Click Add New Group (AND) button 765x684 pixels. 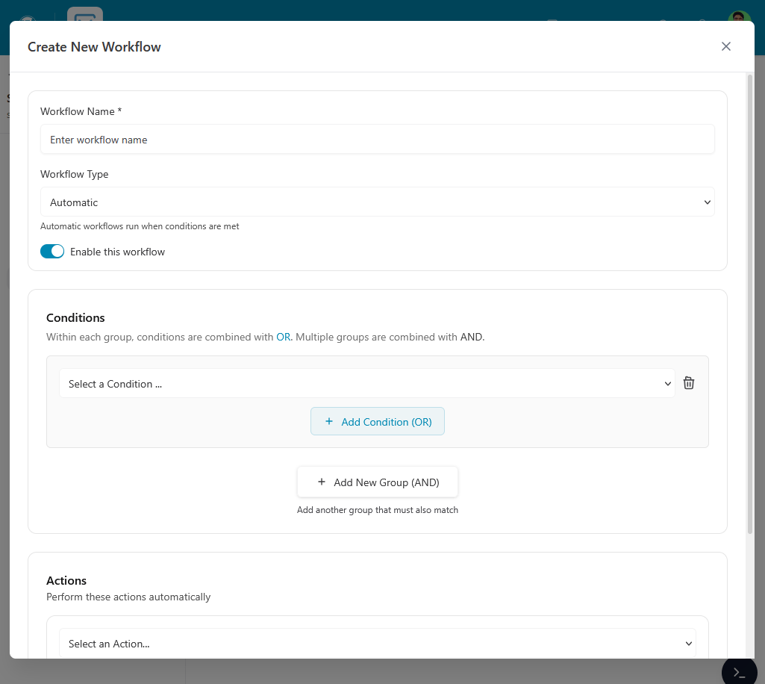[377, 482]
